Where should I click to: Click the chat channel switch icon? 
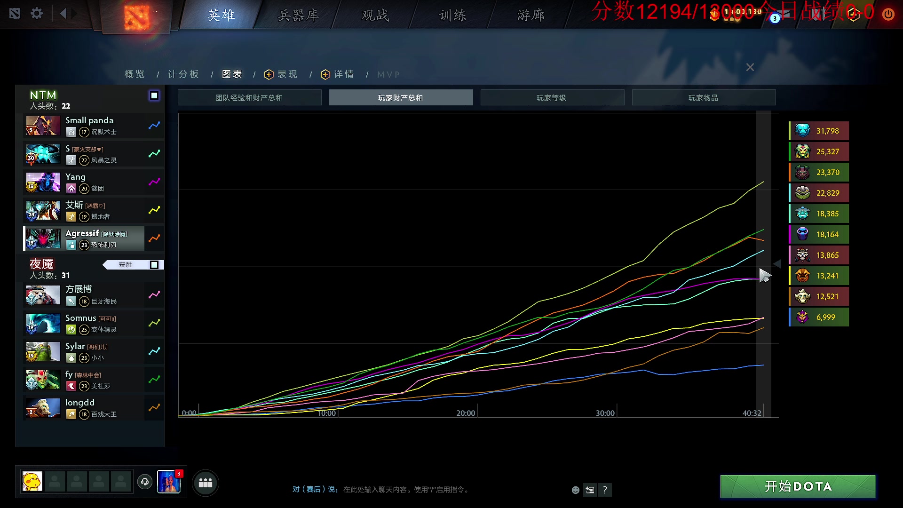(590, 490)
